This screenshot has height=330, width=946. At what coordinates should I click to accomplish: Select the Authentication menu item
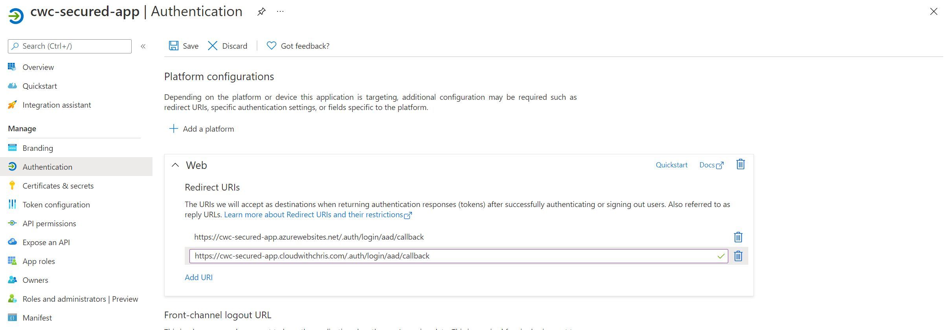point(76,167)
